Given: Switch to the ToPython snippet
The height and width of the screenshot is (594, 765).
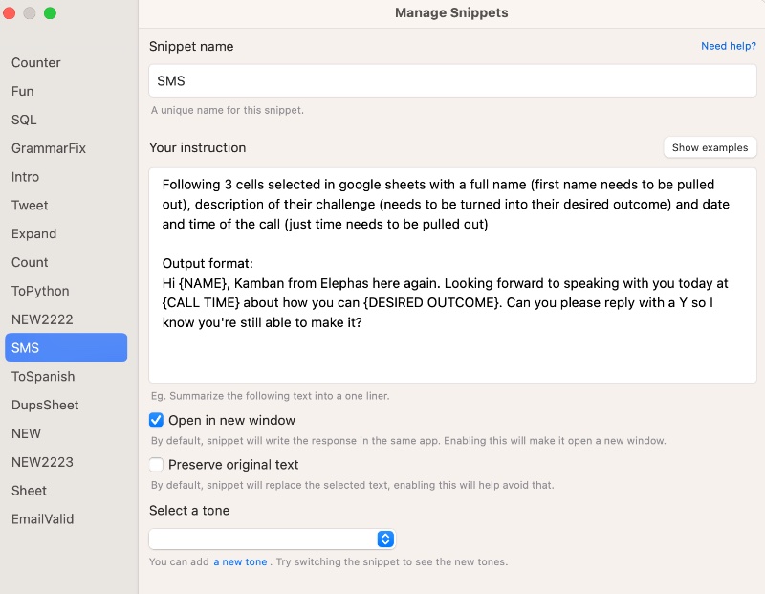Looking at the screenshot, I should (x=40, y=291).
